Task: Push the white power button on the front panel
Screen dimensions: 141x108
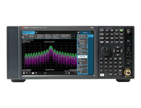Action: pyautogui.click(x=102, y=75)
